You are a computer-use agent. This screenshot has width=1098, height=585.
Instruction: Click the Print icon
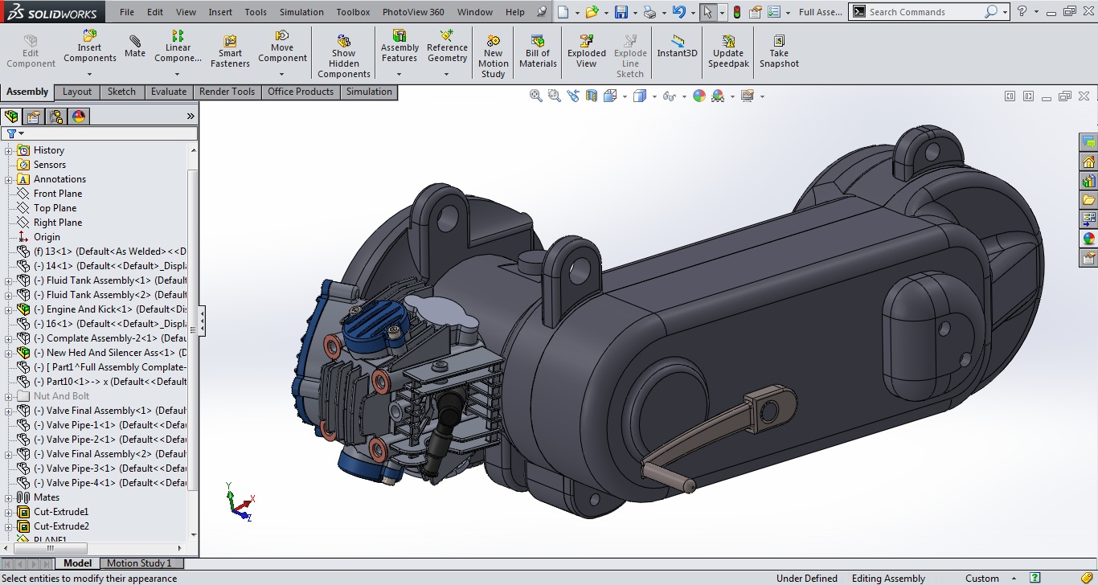[649, 12]
